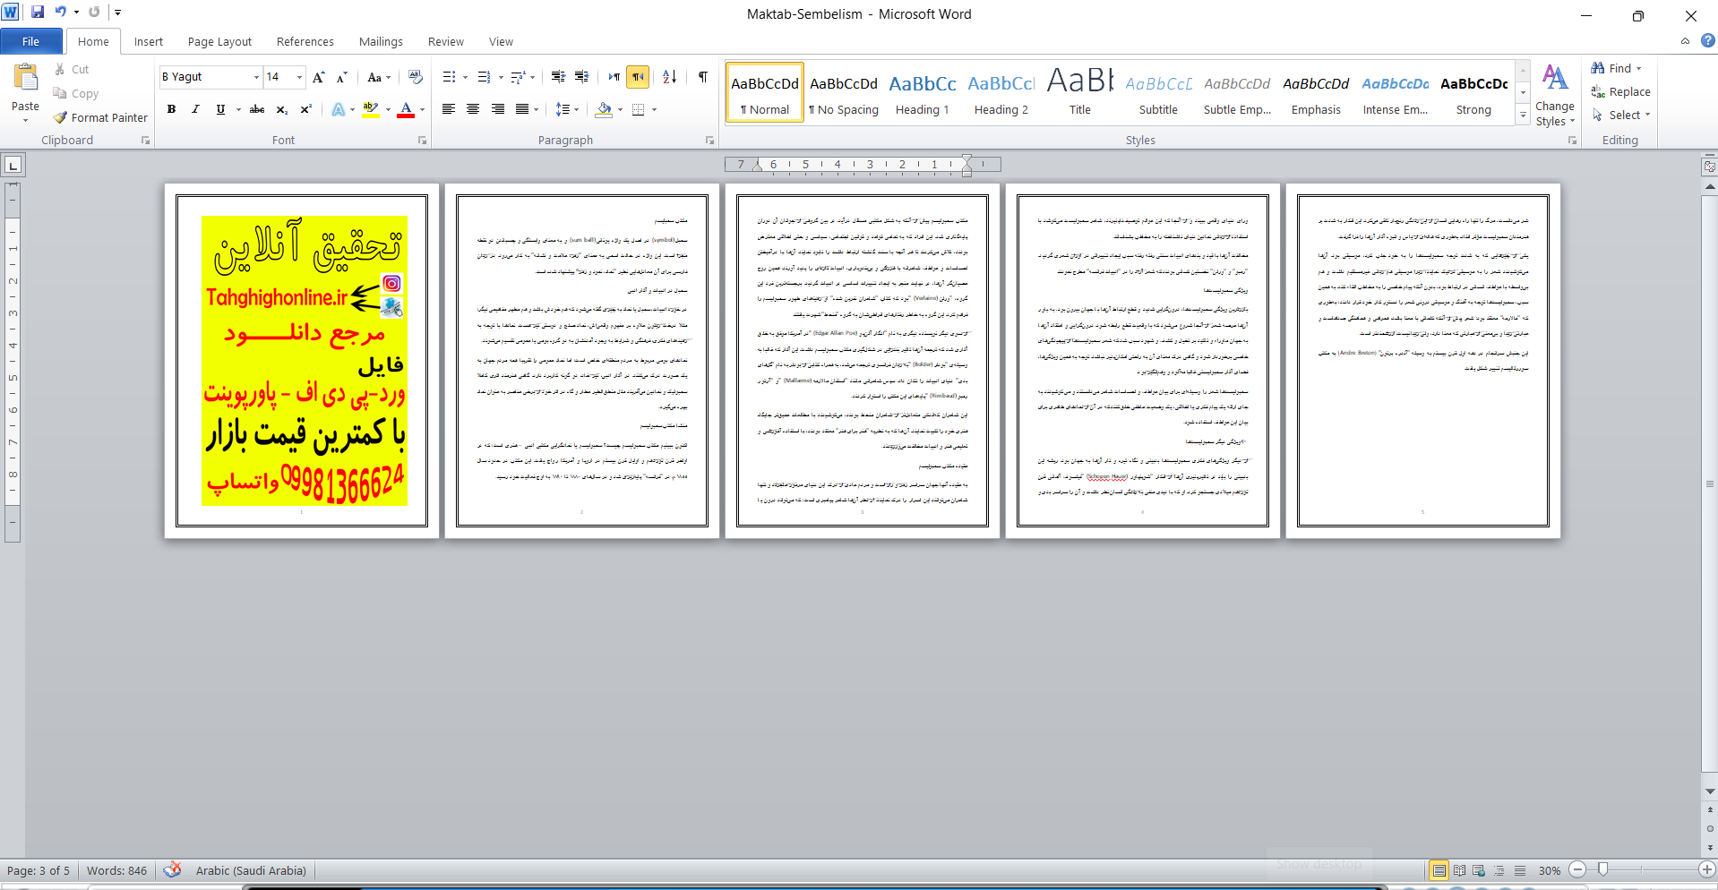The width and height of the screenshot is (1718, 890).
Task: Open Word Help question mark icon
Action: coord(1708,40)
